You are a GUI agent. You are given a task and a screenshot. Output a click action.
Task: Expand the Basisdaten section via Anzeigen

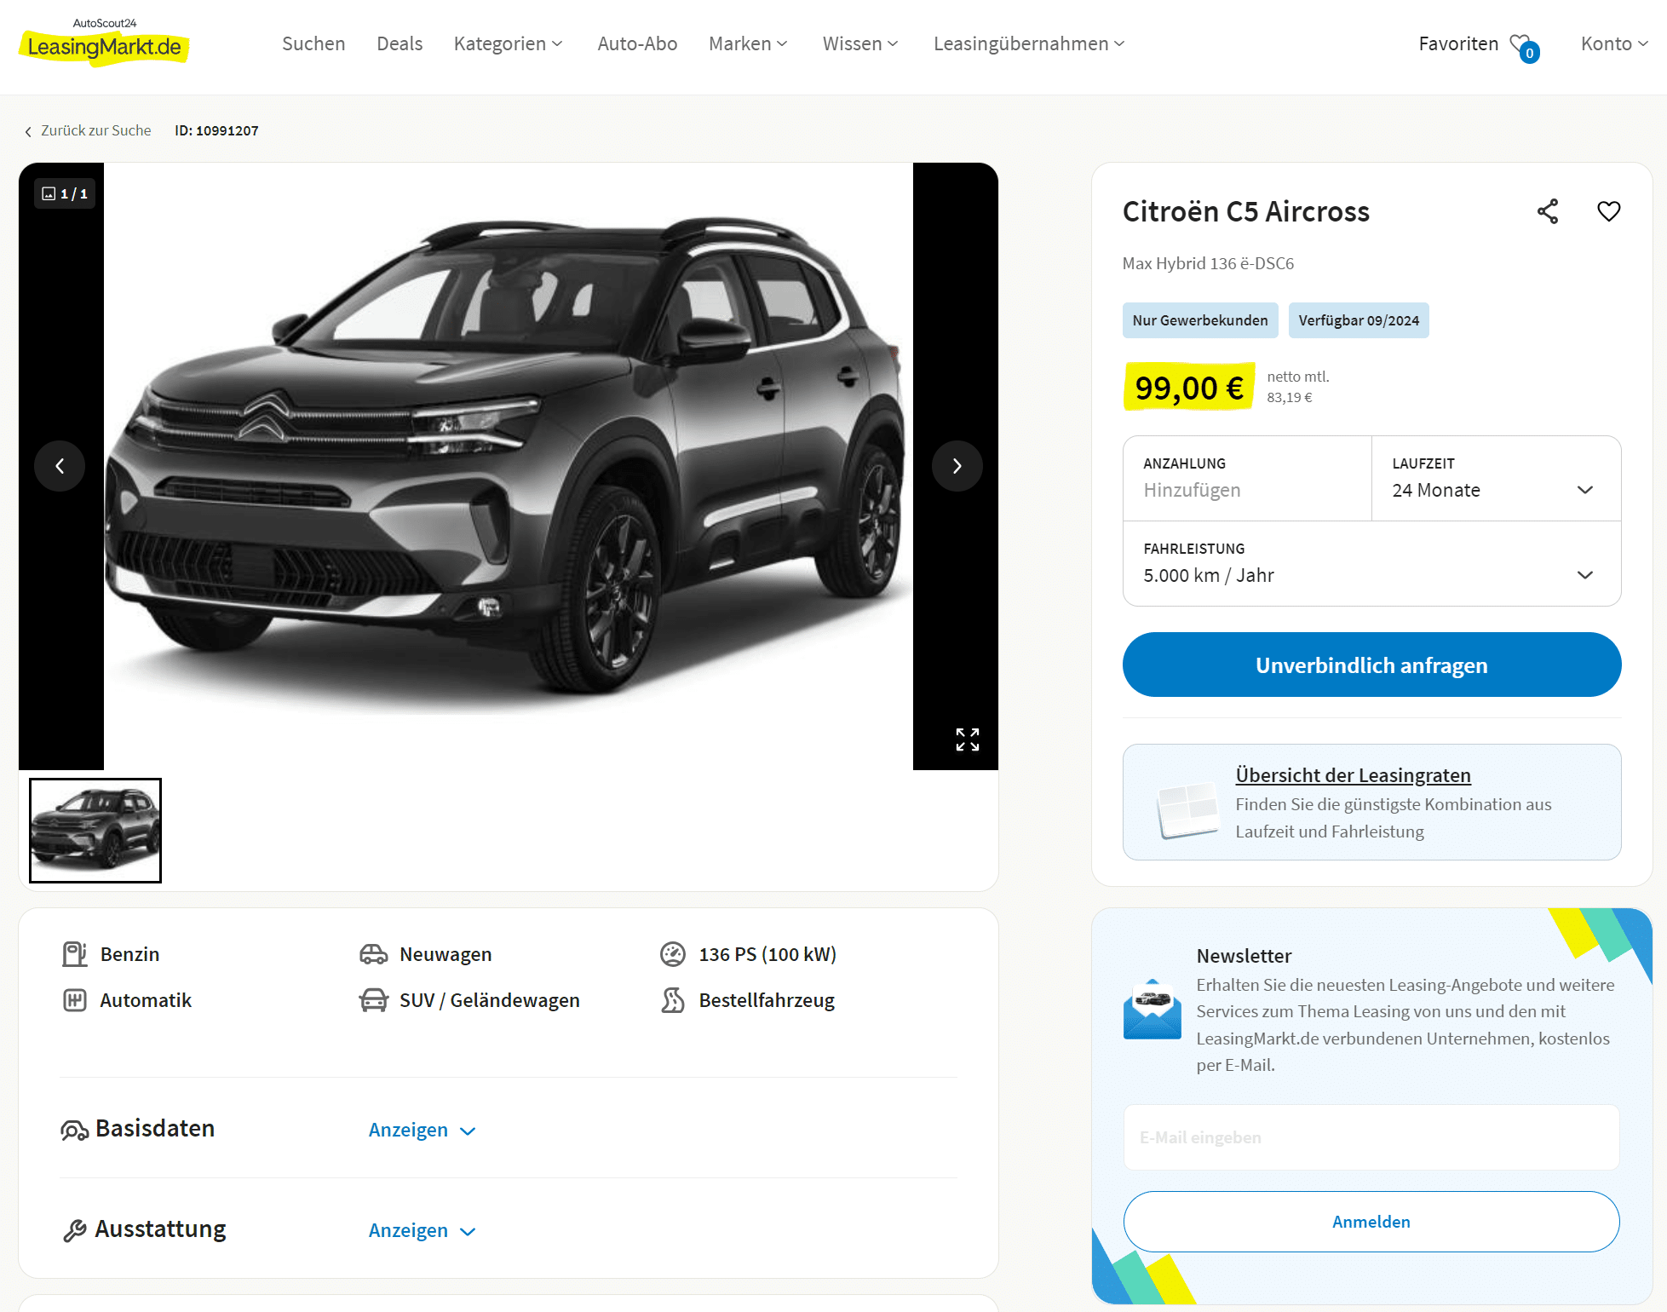422,1130
